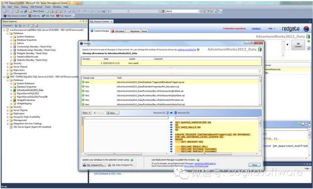This screenshot has width=313, height=189.
Task: Click the help icon beside Deployment Manager text
Action: 198,160
